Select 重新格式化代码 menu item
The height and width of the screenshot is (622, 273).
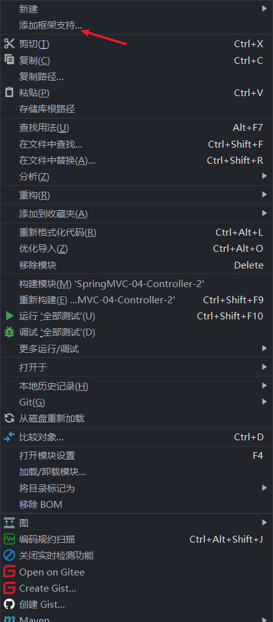136,233
